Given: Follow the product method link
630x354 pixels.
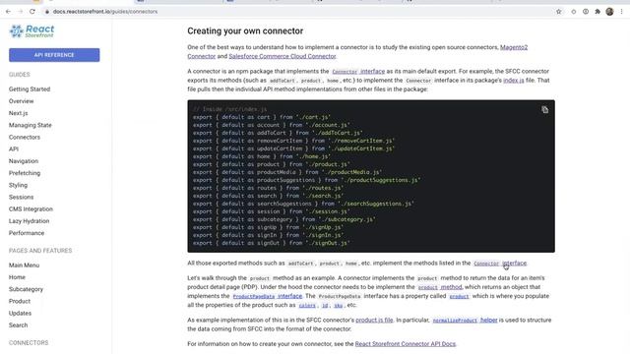Looking at the screenshot, I should coord(440,287).
